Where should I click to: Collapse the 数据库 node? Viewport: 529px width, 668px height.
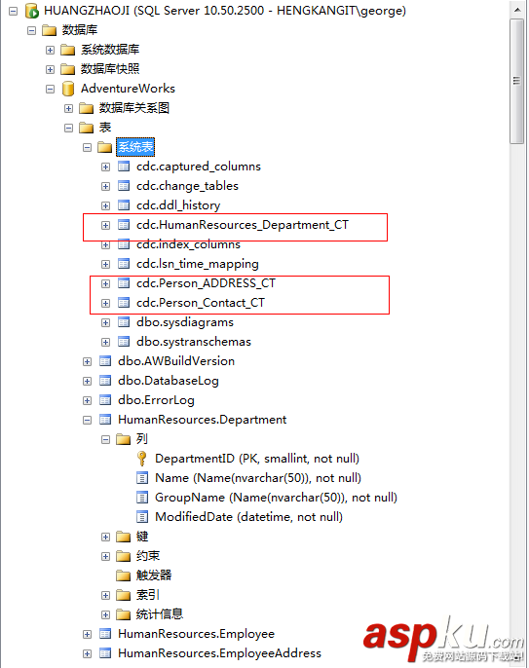click(31, 31)
